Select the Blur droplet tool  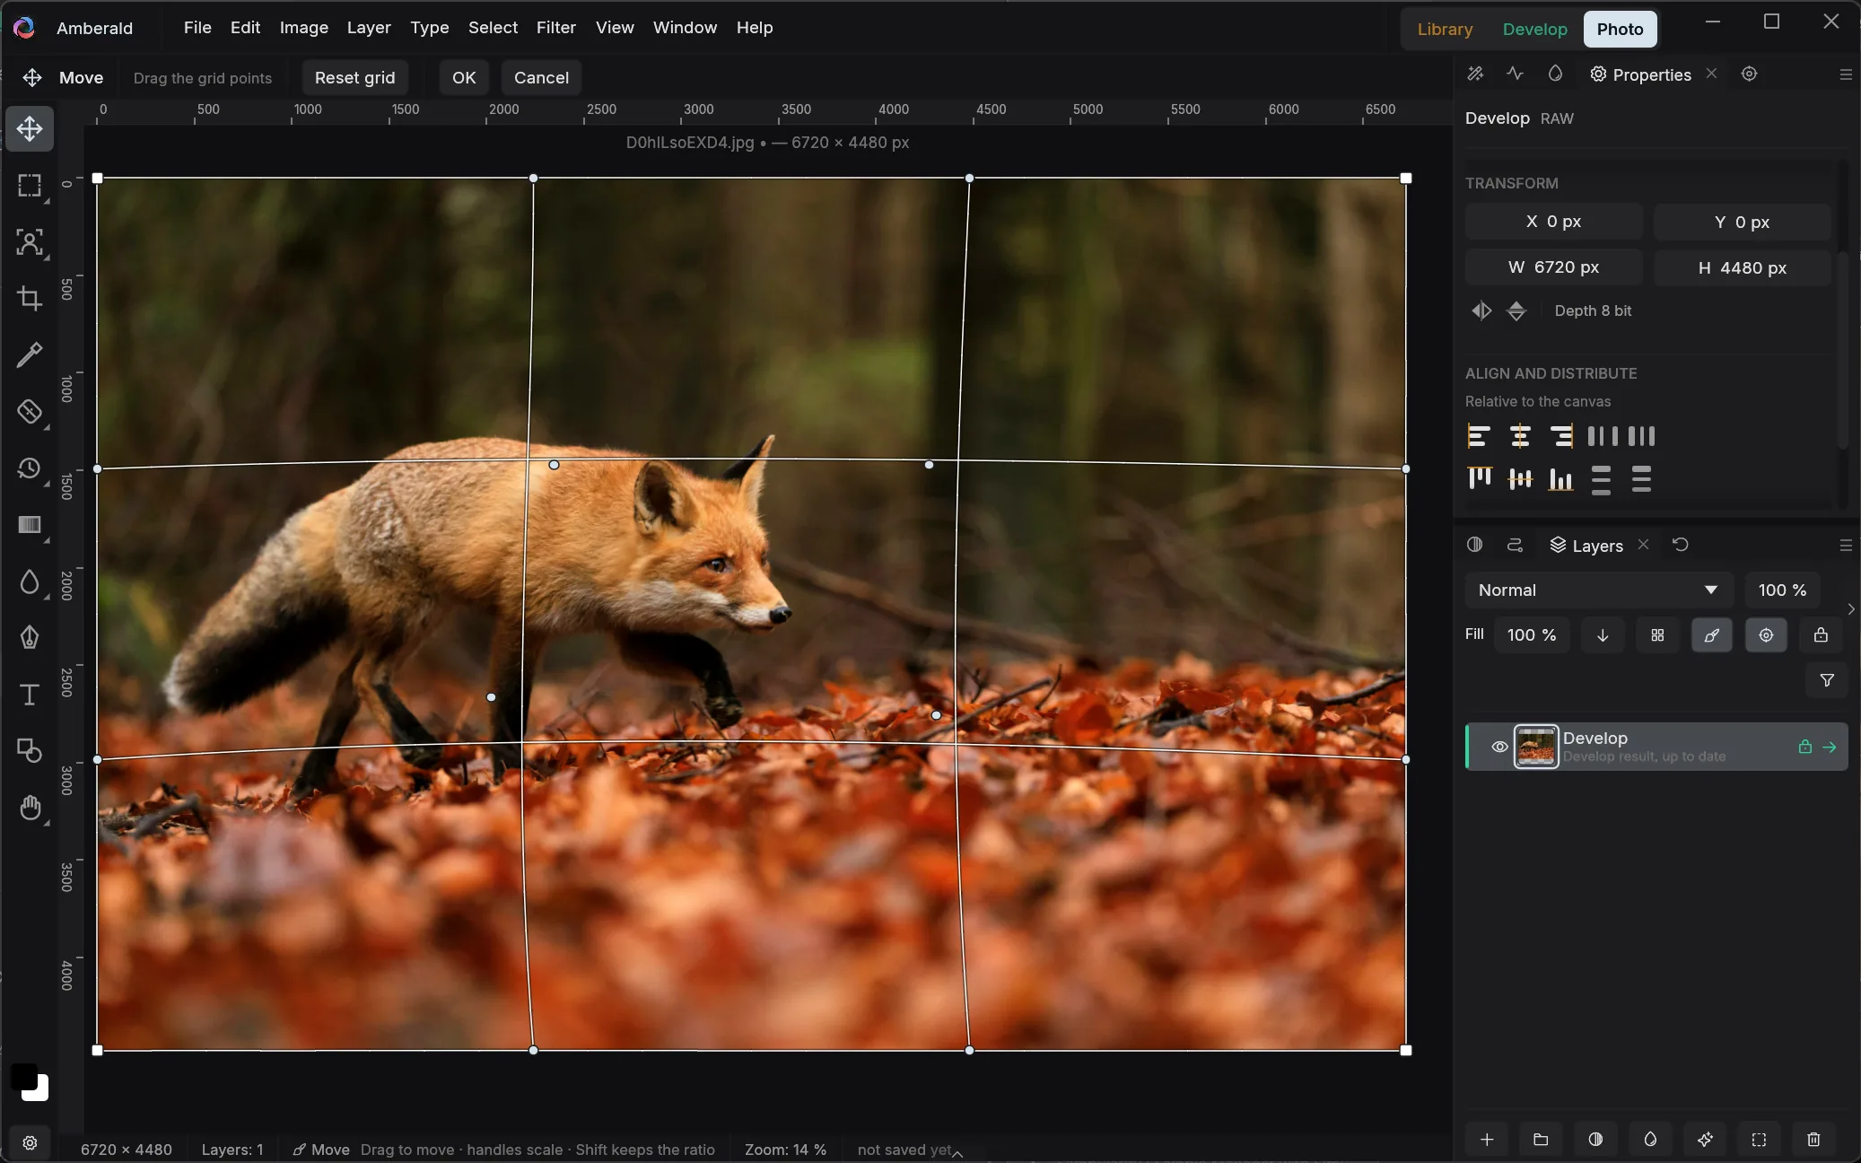pyautogui.click(x=30, y=581)
